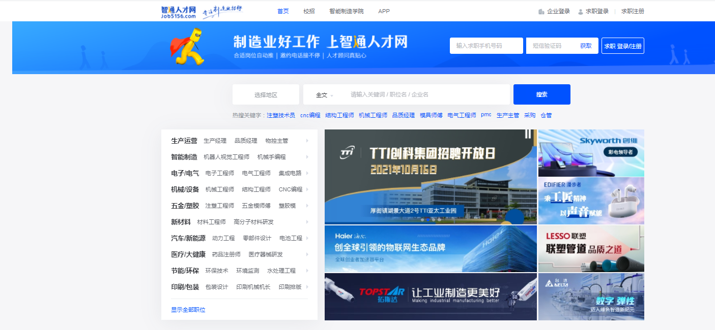Click the 显示全部职位 link
The height and width of the screenshot is (330, 715).
click(188, 310)
